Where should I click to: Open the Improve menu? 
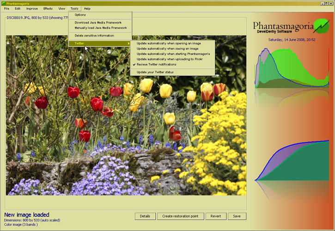(x=32, y=9)
